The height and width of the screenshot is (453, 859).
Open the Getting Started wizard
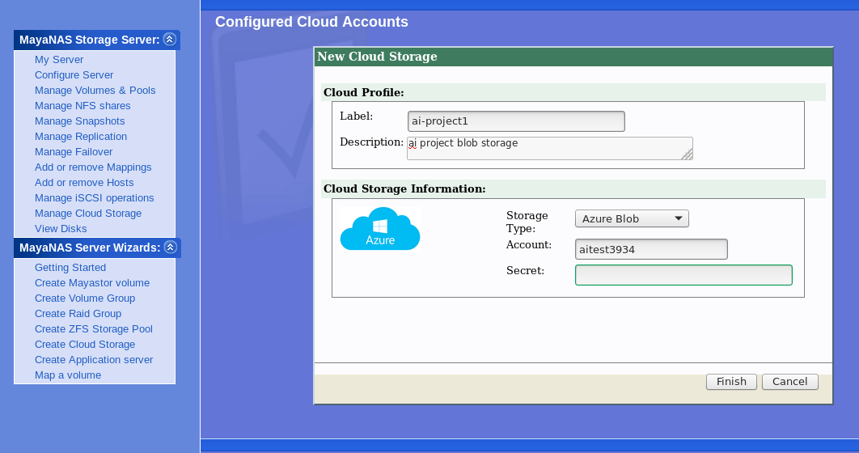coord(70,268)
